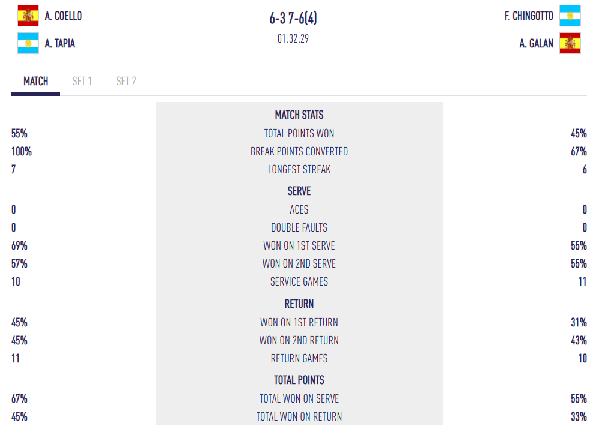Click the BREAK POINTS CONVERTED row label
This screenshot has height=435, width=596.
pyautogui.click(x=299, y=151)
